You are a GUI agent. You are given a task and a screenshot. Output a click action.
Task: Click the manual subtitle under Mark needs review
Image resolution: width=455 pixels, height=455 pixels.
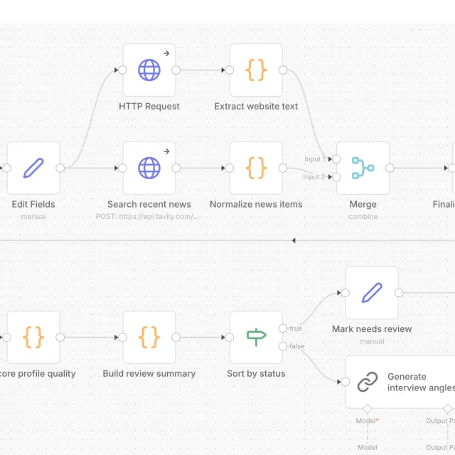coord(372,341)
